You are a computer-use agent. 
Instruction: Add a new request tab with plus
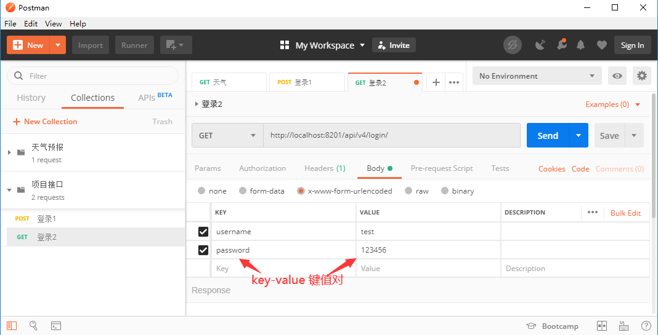click(436, 82)
